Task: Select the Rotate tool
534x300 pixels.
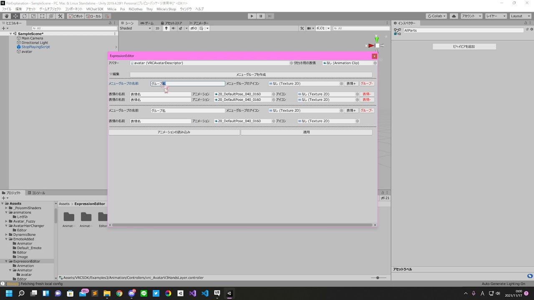Action: (24, 16)
